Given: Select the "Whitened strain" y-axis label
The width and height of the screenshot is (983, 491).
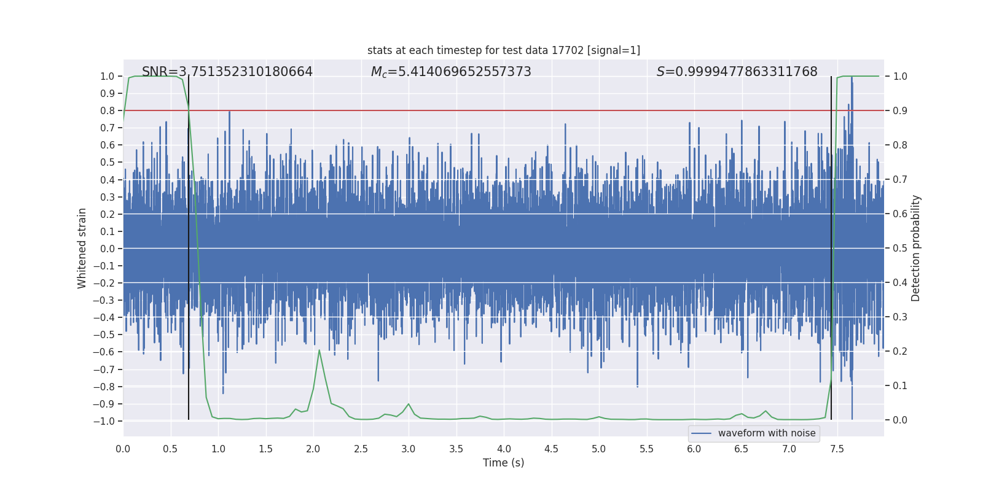Looking at the screenshot, I should pyautogui.click(x=82, y=248).
